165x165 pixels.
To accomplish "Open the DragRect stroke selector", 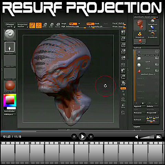I will [10, 48].
